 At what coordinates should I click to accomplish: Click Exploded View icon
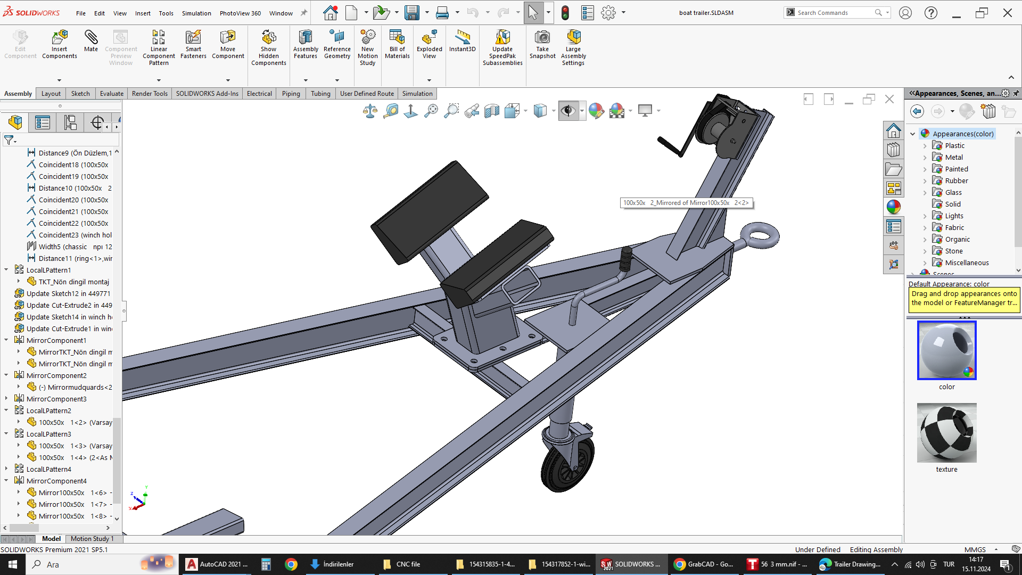pos(429,37)
